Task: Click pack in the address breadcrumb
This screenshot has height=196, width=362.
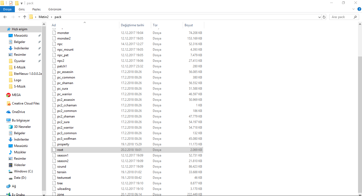Action: click(x=58, y=17)
